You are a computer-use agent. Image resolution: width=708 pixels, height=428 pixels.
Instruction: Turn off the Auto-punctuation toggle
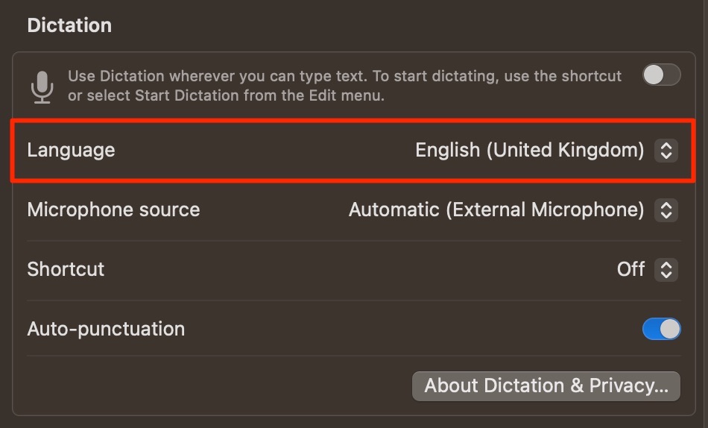662,329
